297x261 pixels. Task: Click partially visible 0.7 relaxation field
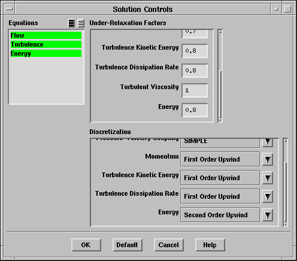(x=195, y=34)
